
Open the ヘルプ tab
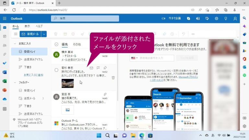[x=39, y=26]
